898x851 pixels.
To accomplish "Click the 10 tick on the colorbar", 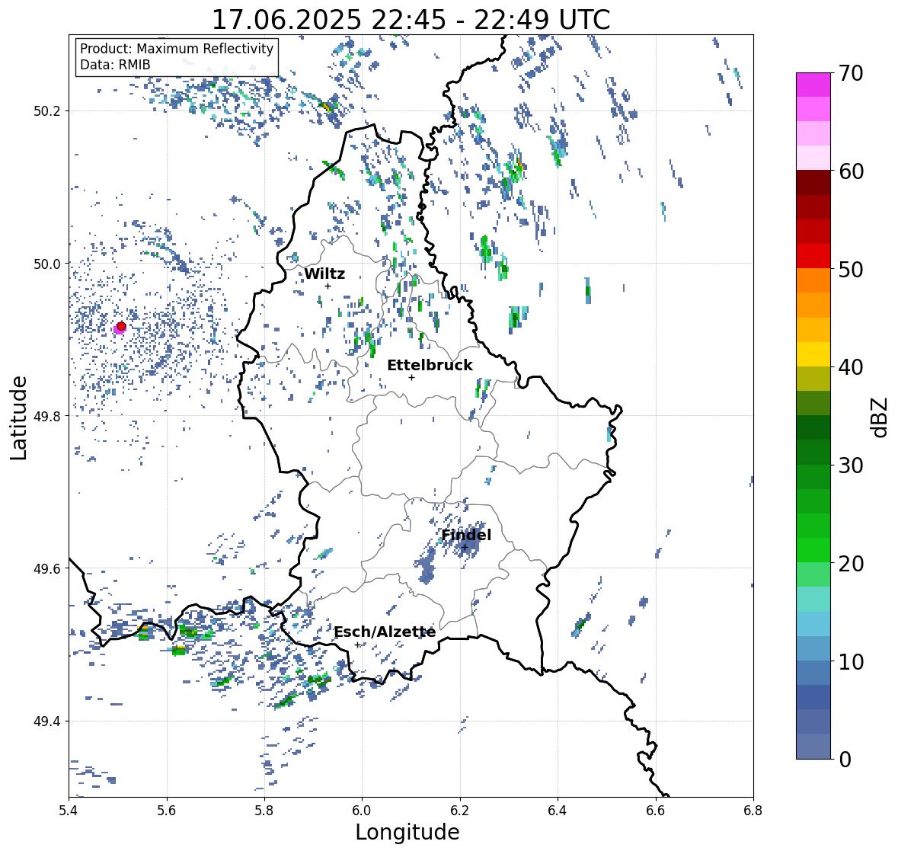I will [851, 661].
